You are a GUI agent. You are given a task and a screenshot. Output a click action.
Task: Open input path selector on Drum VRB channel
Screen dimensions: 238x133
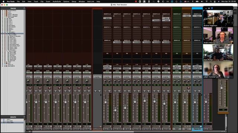click(x=107, y=66)
